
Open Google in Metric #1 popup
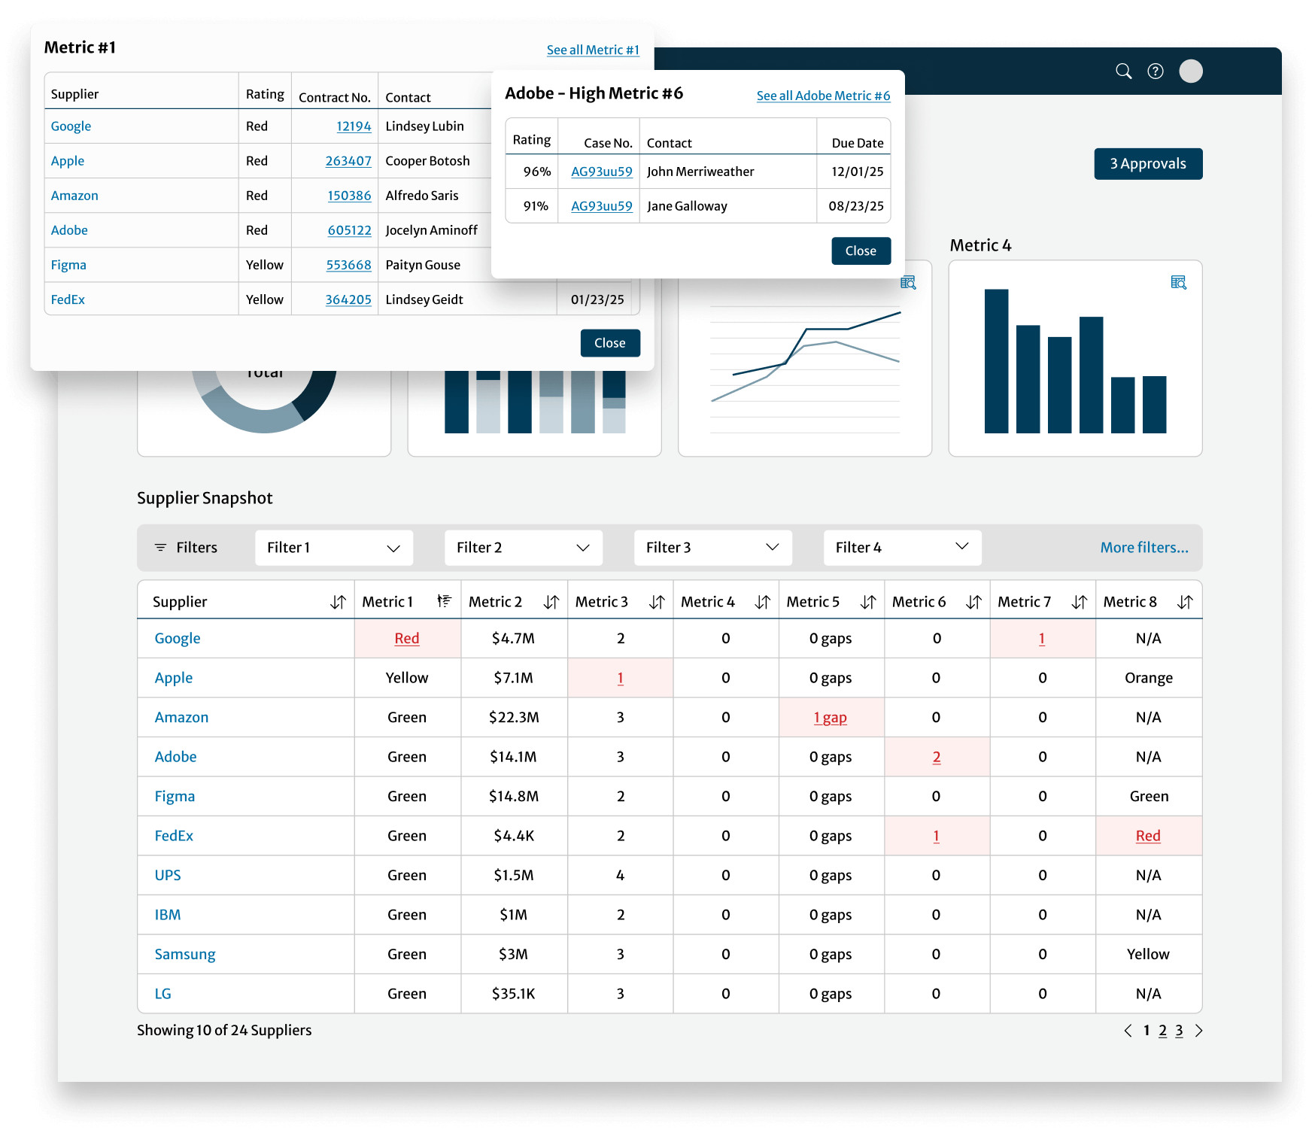(x=71, y=126)
